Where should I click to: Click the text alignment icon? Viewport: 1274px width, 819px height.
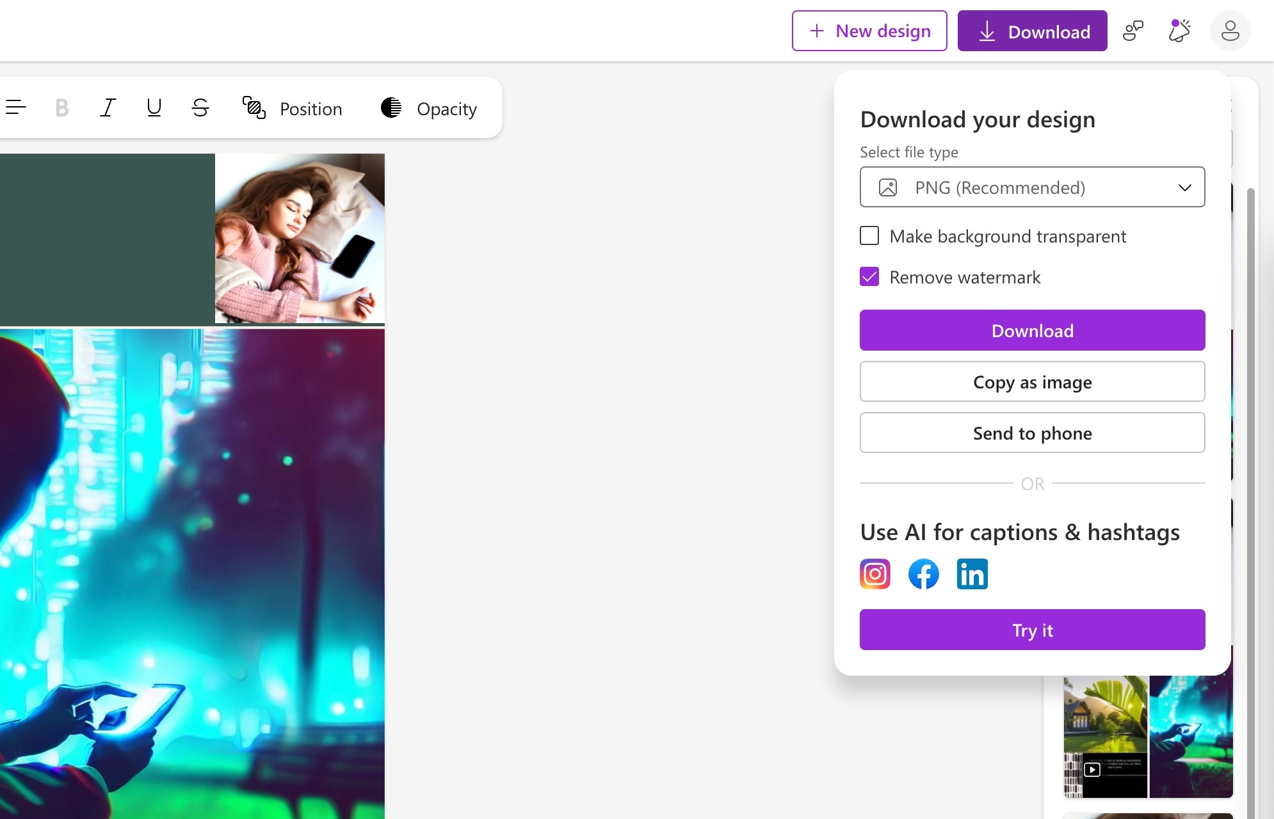[15, 107]
